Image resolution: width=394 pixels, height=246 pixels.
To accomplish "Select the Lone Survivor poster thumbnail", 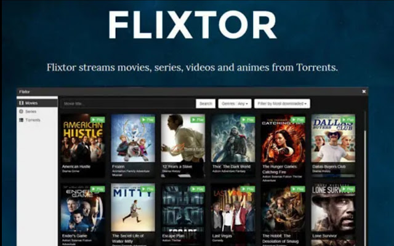I will [x=333, y=207].
